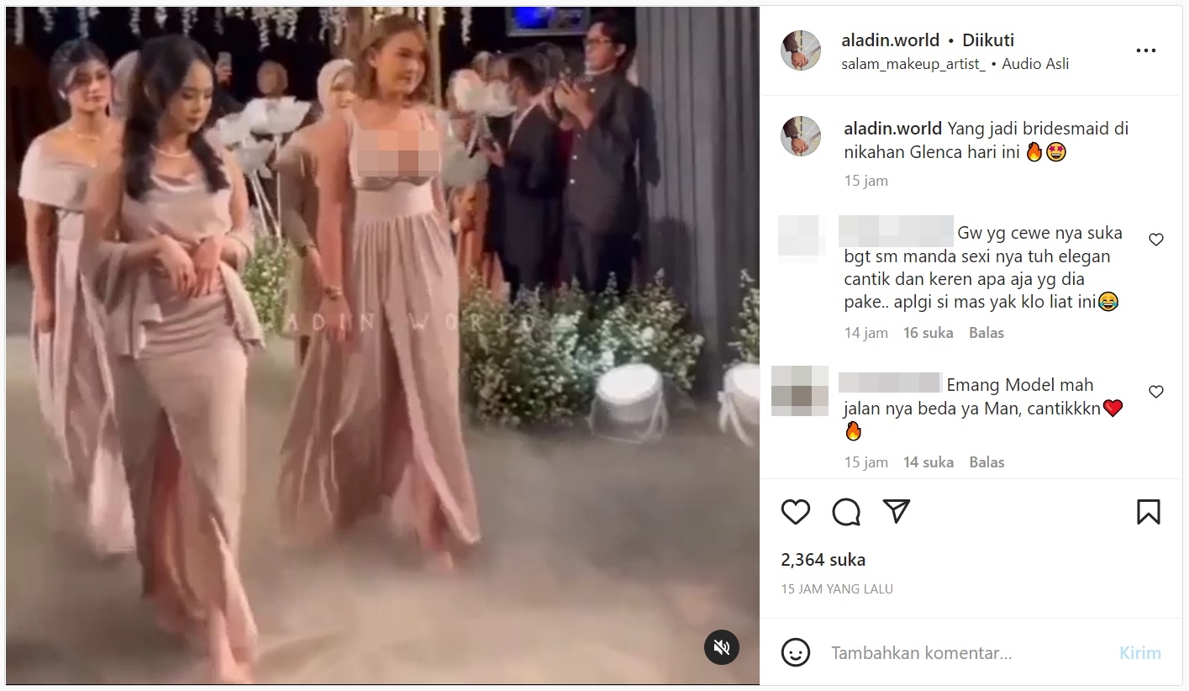Open header profile avatar of aladin.world

pyautogui.click(x=801, y=50)
